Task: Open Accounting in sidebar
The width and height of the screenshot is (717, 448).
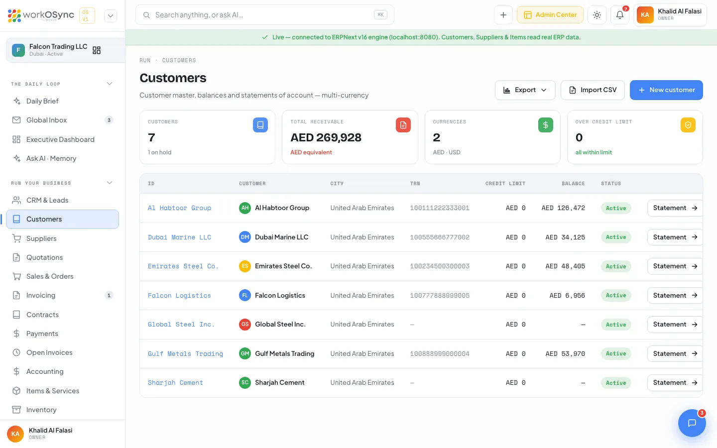Action: click(x=62, y=371)
